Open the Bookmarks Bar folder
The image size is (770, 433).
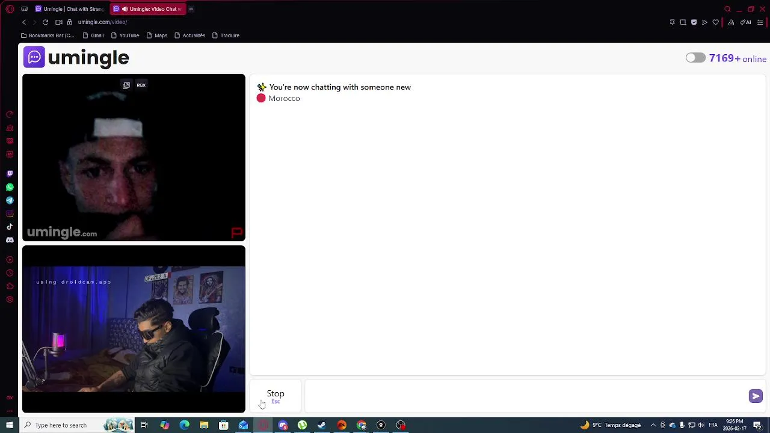pyautogui.click(x=48, y=35)
